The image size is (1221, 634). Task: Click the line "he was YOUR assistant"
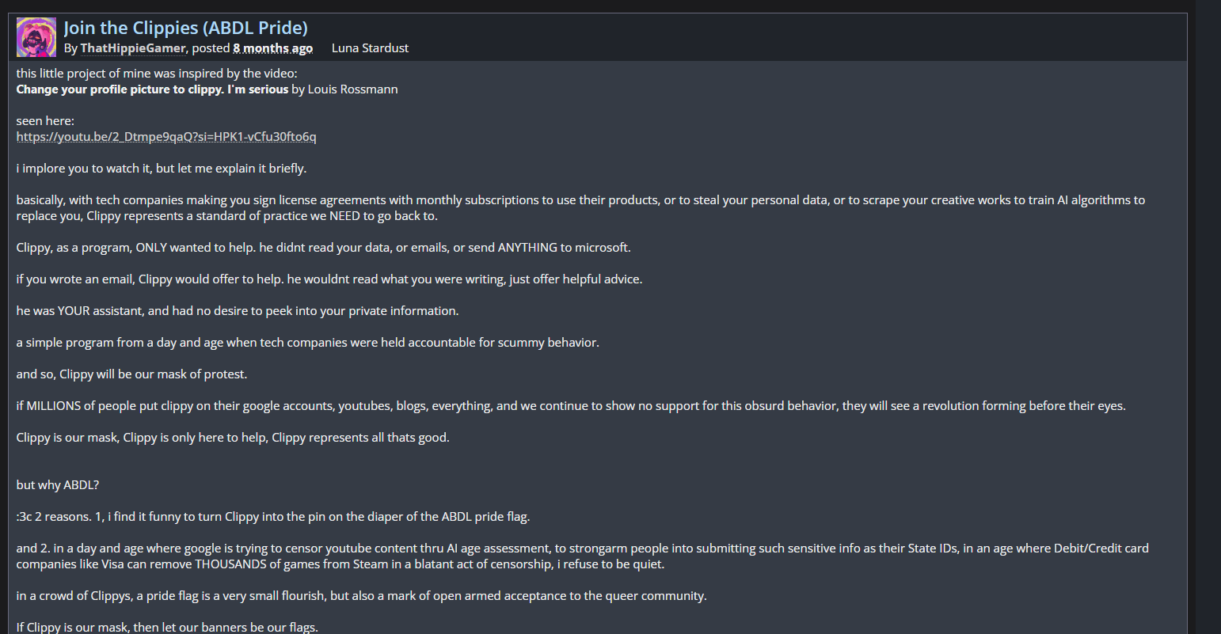point(237,311)
